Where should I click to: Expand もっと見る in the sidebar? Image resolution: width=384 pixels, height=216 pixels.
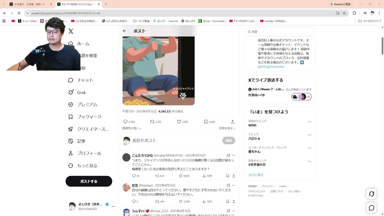click(x=83, y=166)
